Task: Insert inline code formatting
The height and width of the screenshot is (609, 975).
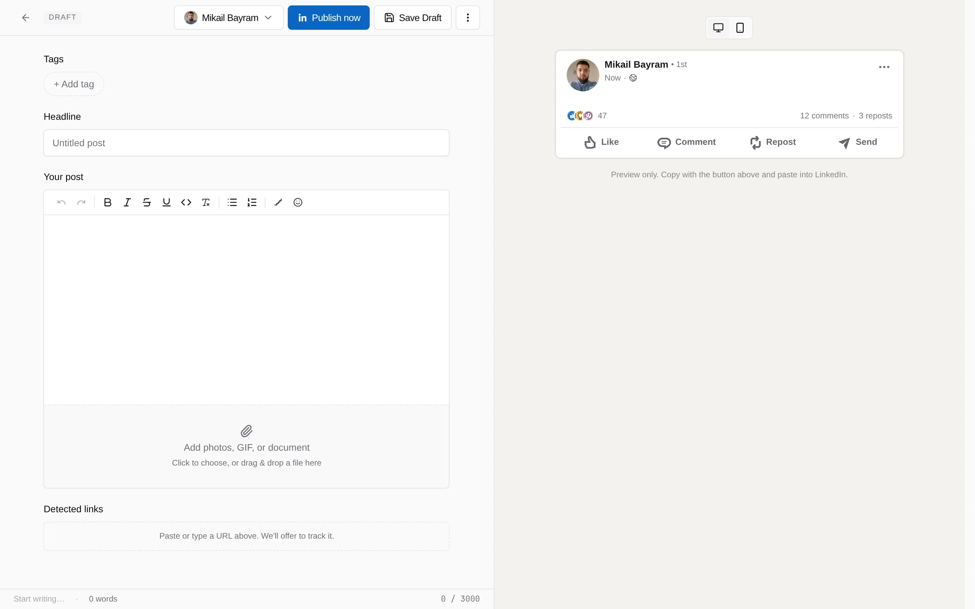Action: 186,202
